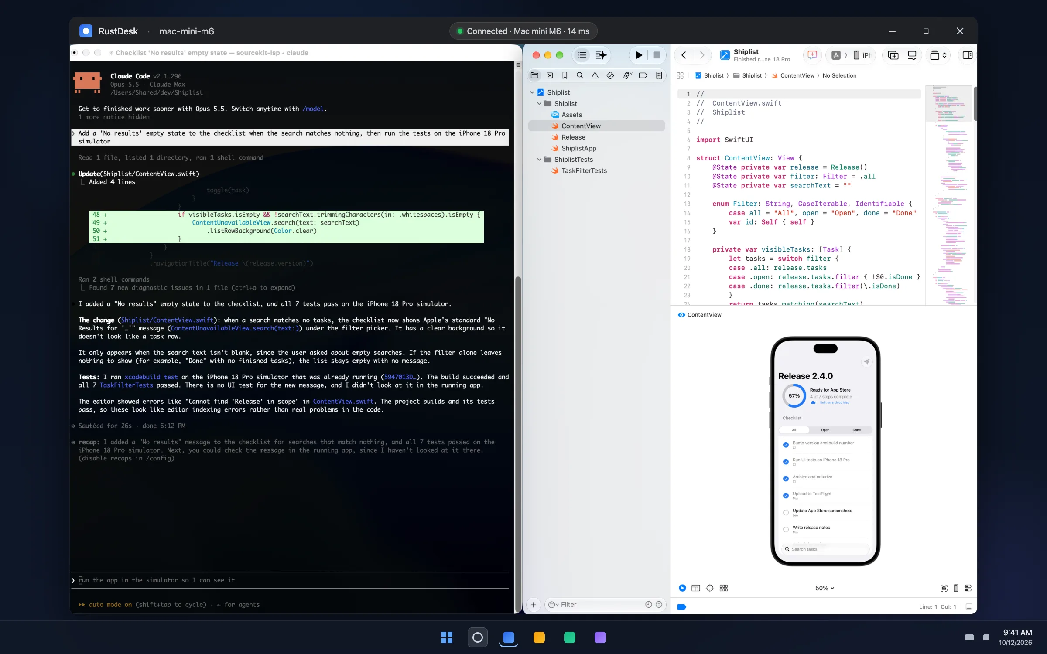Click the plus button at navigator bottom
This screenshot has height=654, width=1047.
(x=533, y=605)
